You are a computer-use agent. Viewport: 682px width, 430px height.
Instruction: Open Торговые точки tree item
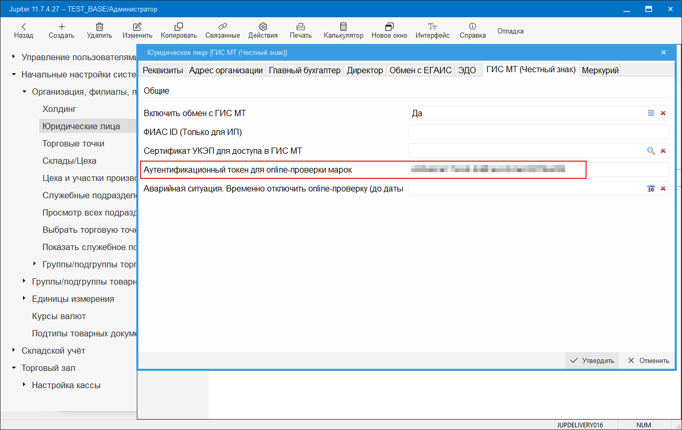pos(73,143)
